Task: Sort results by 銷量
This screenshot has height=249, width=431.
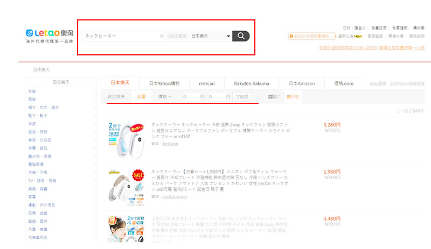Action: coord(141,97)
